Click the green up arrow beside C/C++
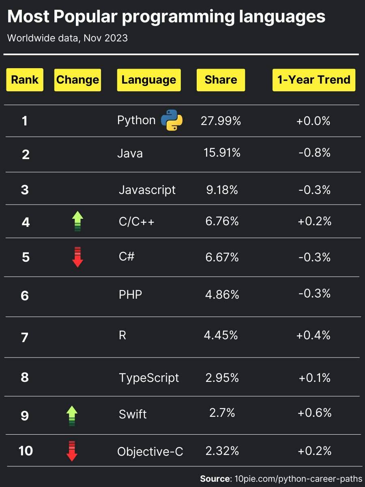Viewport: 365px width, 487px height. 77,222
